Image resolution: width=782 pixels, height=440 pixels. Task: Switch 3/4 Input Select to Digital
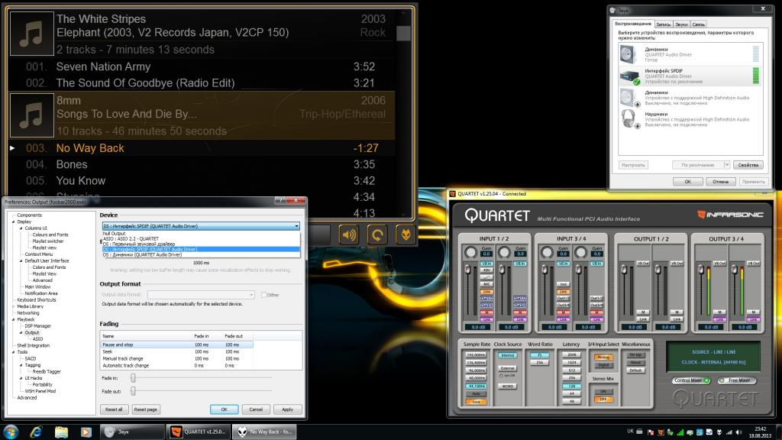pos(603,364)
